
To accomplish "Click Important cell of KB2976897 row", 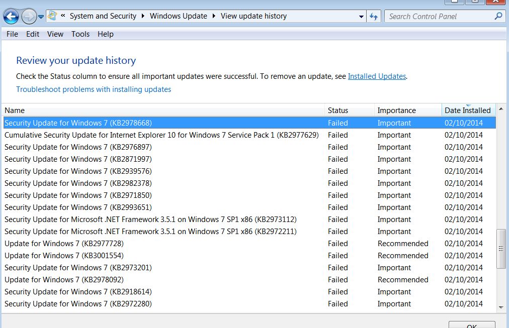I will [394, 147].
